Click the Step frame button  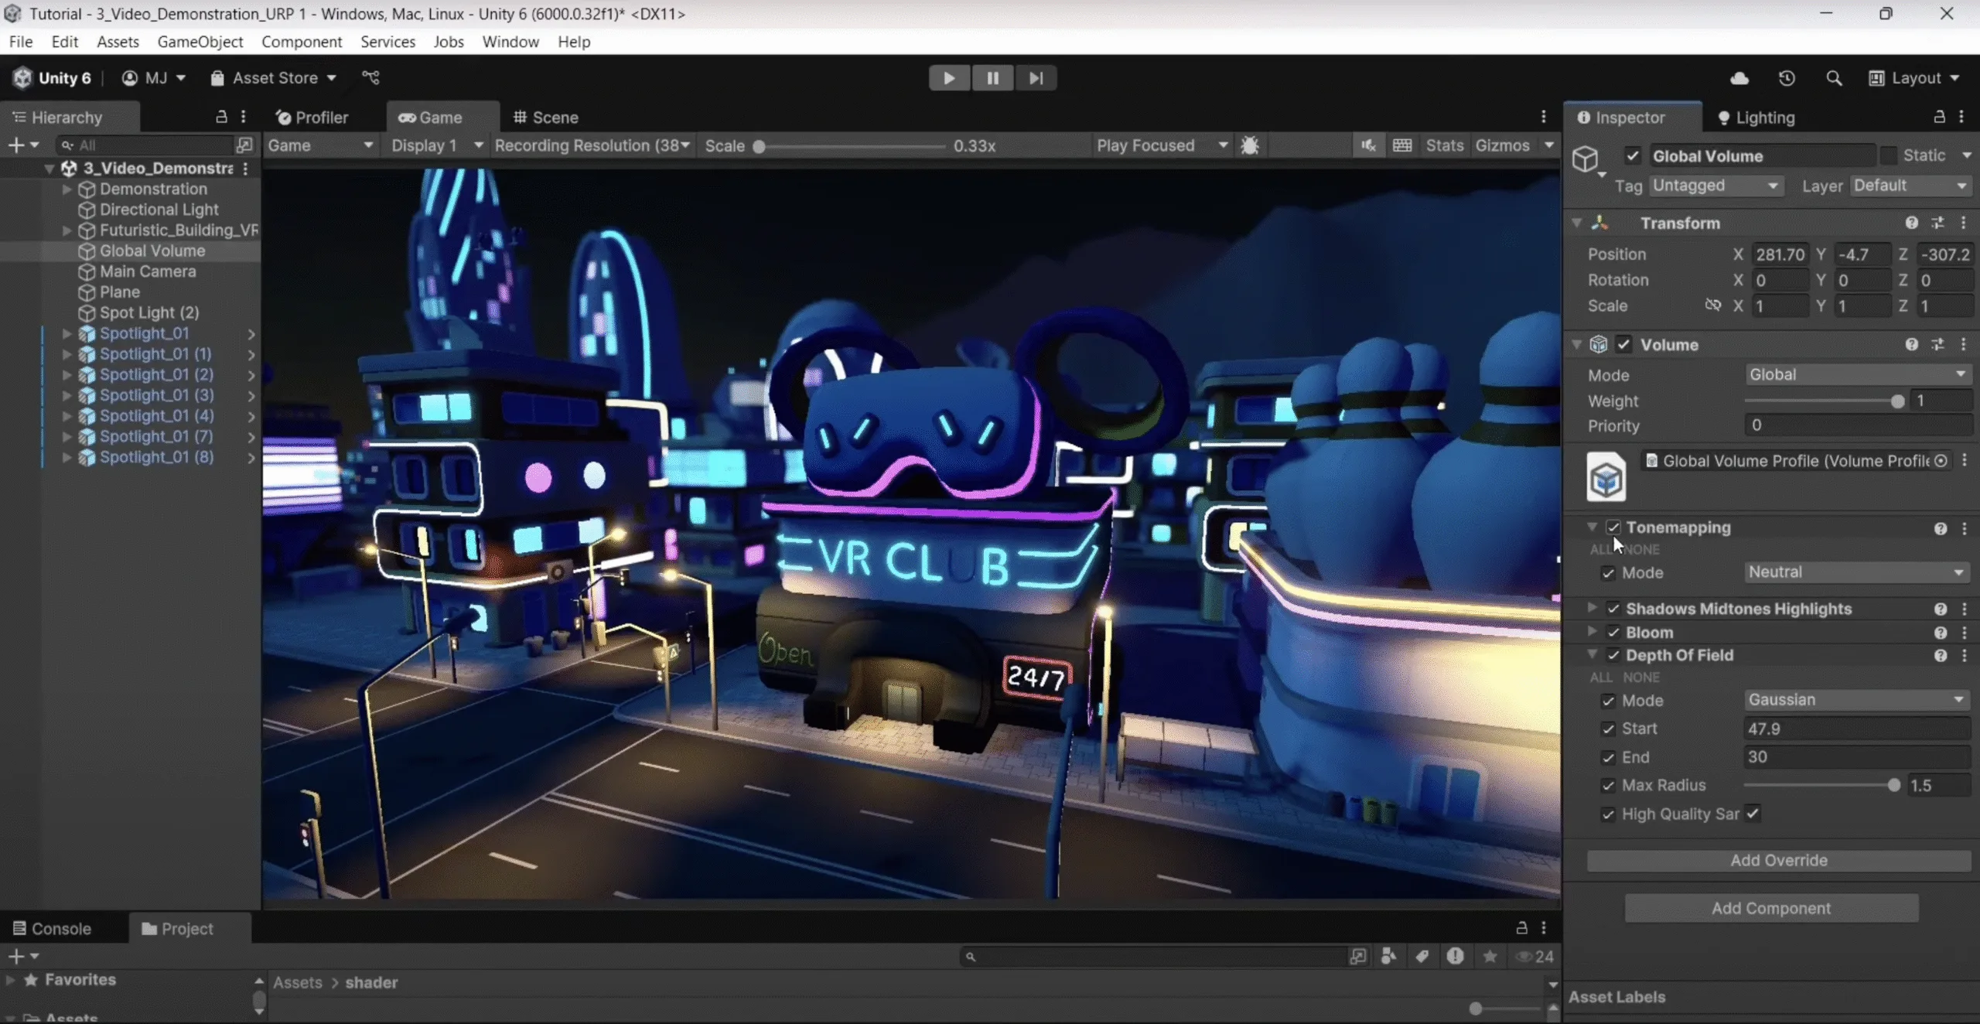coord(1036,78)
